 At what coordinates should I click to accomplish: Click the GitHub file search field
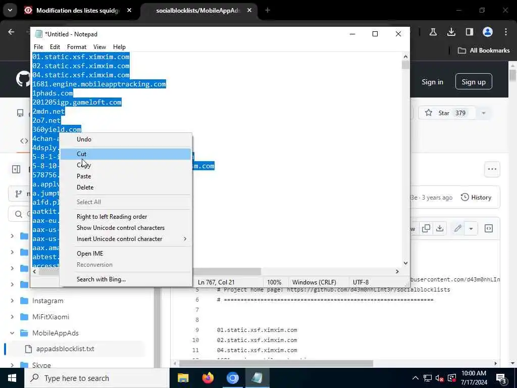(19, 214)
